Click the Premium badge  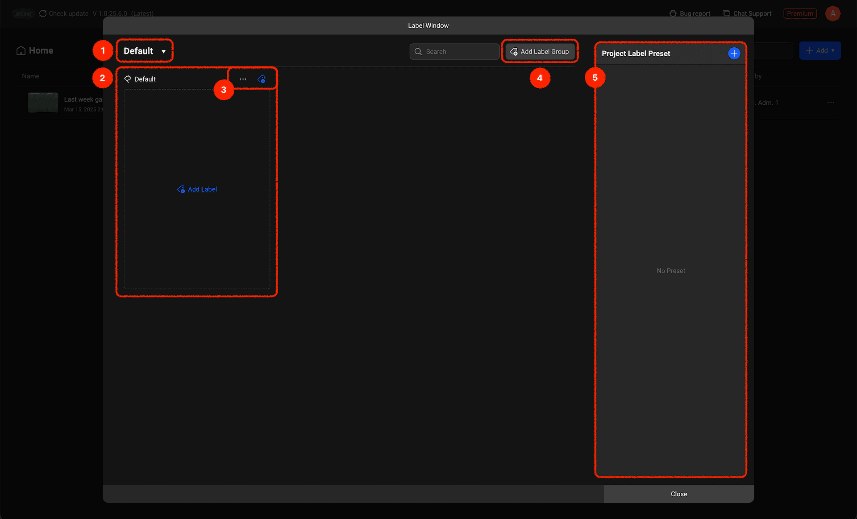pyautogui.click(x=800, y=14)
